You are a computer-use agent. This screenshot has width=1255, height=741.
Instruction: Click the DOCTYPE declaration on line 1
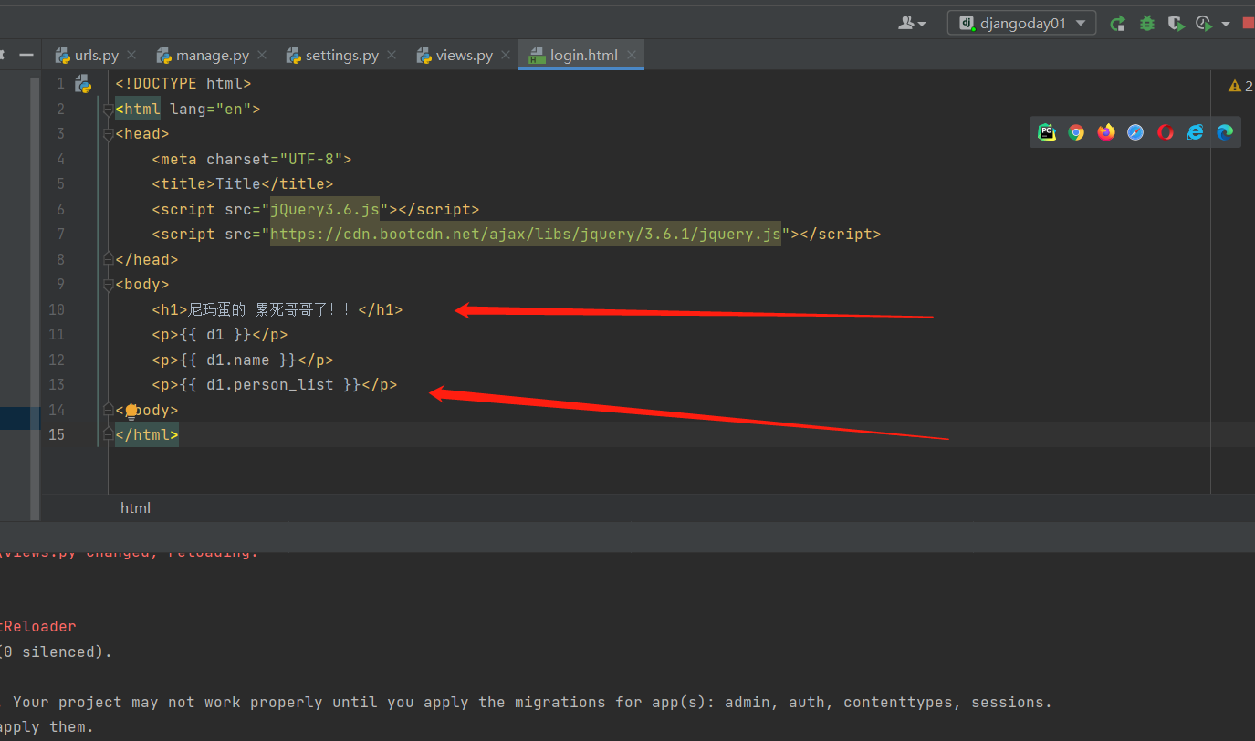point(183,84)
